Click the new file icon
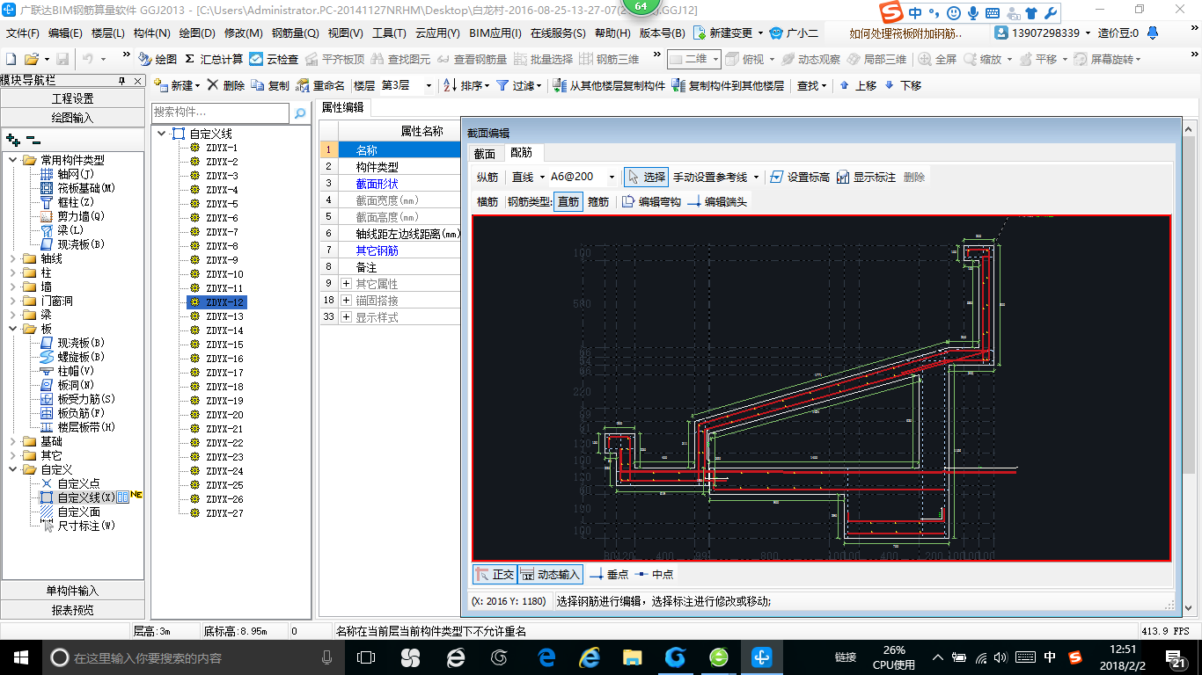The width and height of the screenshot is (1202, 675). [x=11, y=59]
